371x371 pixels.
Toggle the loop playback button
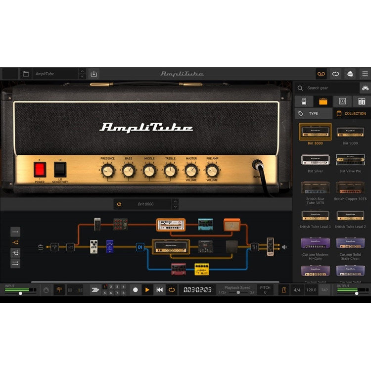(x=172, y=290)
